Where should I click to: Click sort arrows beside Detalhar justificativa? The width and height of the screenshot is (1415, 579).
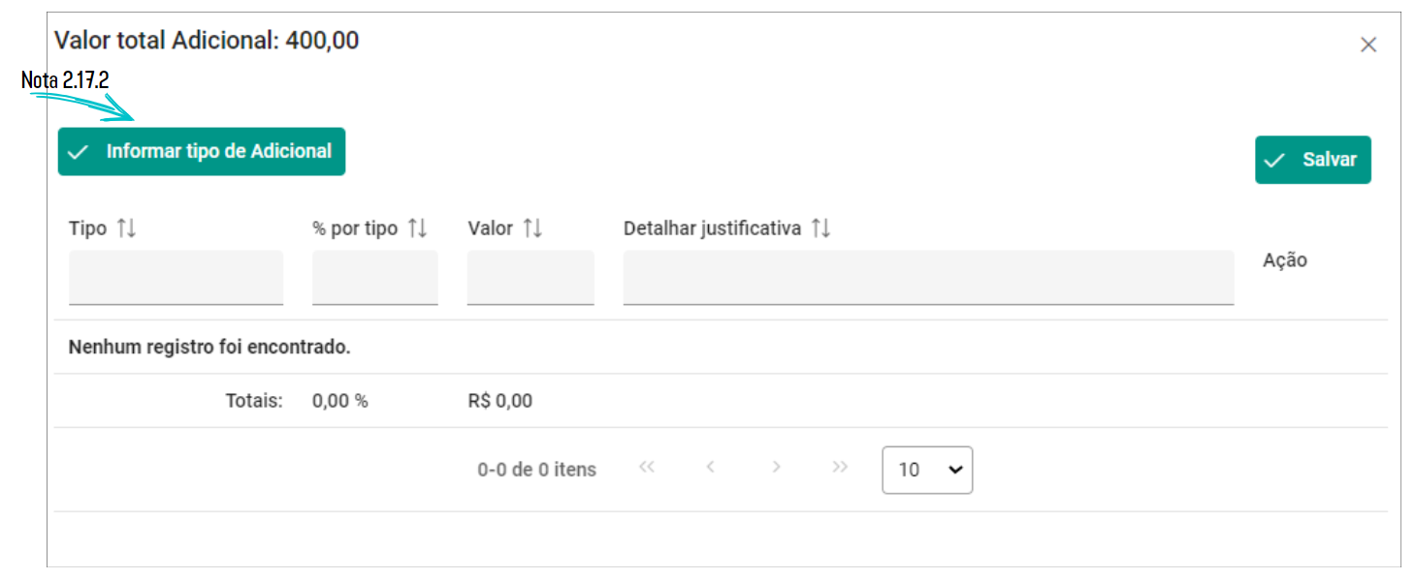click(821, 229)
